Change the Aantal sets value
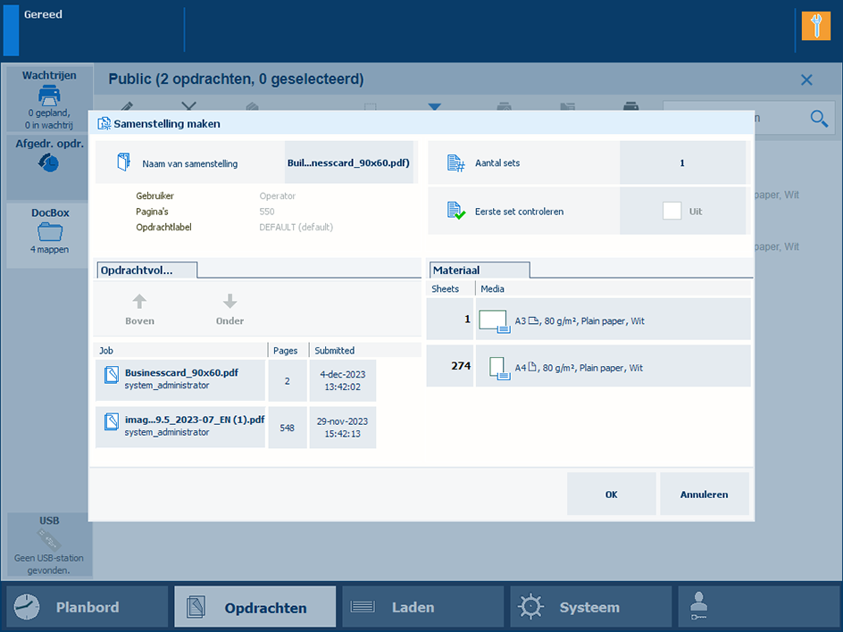The height and width of the screenshot is (632, 843). [x=682, y=163]
